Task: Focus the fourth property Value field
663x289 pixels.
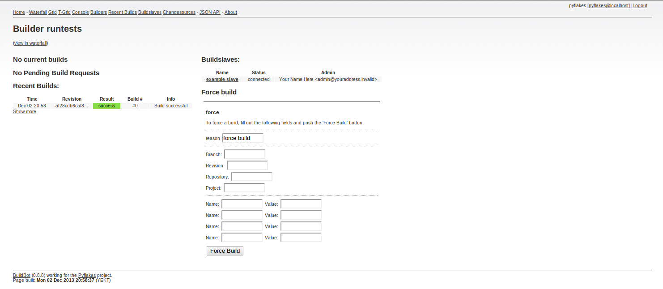Action: pyautogui.click(x=301, y=238)
